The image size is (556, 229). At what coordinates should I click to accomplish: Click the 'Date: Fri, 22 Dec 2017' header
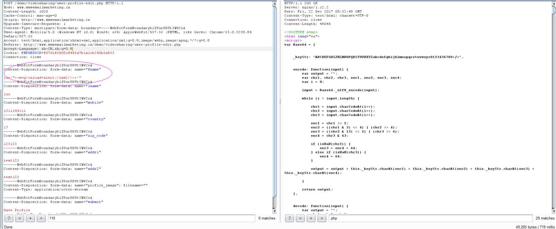point(323,11)
